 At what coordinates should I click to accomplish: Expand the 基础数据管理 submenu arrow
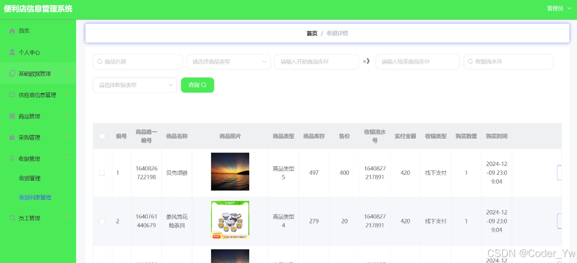click(67, 73)
